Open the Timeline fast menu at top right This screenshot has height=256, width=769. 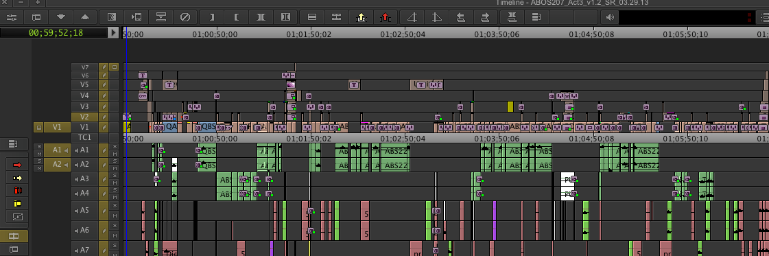[764, 17]
